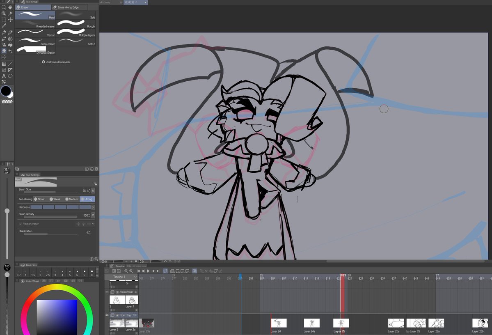Select the Frame border tool
This screenshot has height=335, width=492.
point(4,70)
